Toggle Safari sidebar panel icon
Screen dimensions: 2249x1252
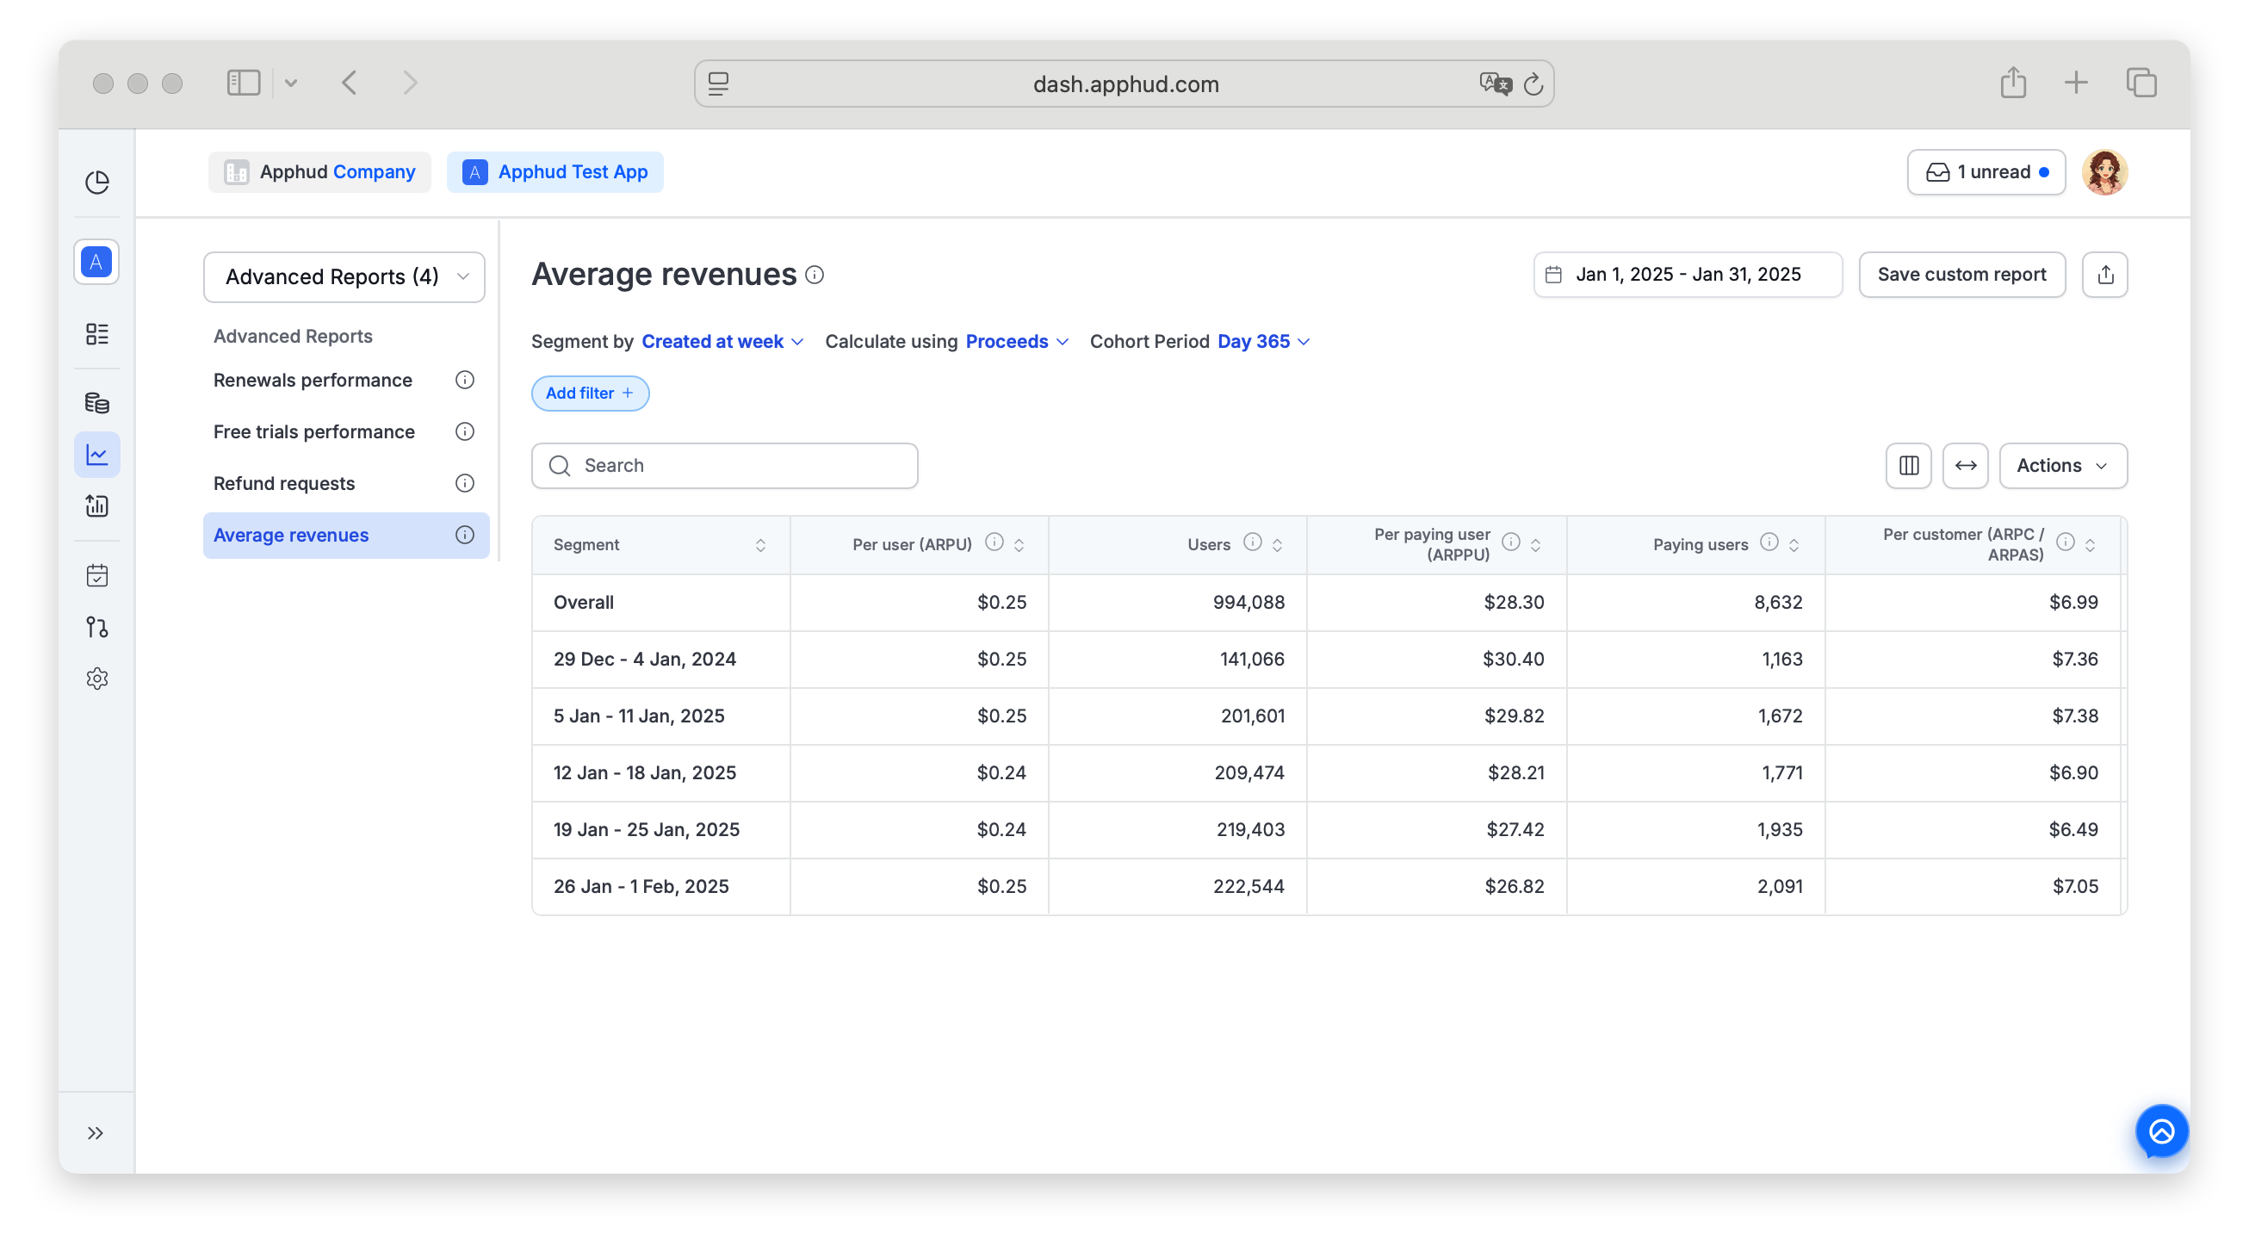click(244, 83)
